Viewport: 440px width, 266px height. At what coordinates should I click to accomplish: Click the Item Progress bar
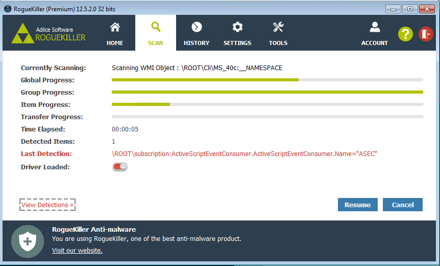pos(267,104)
